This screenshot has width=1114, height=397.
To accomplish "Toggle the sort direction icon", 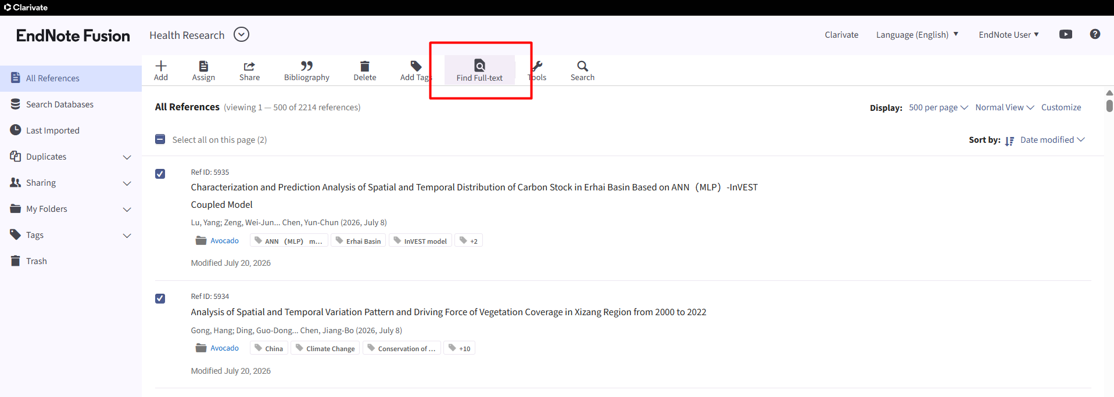I will [x=1009, y=140].
